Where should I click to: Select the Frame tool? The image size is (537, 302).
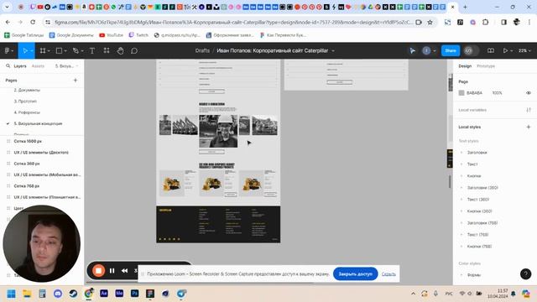(x=43, y=50)
